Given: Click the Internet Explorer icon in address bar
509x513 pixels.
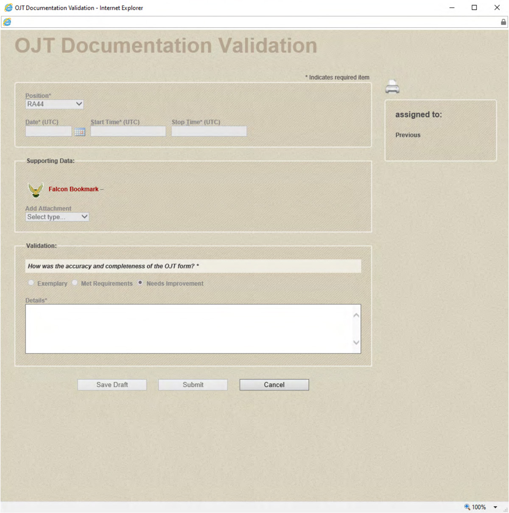Looking at the screenshot, I should (x=7, y=22).
